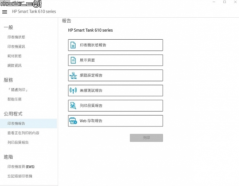Viewport: 239px width, 186px height.
Task: Open the hamburger navigation menu
Action: coord(5,12)
